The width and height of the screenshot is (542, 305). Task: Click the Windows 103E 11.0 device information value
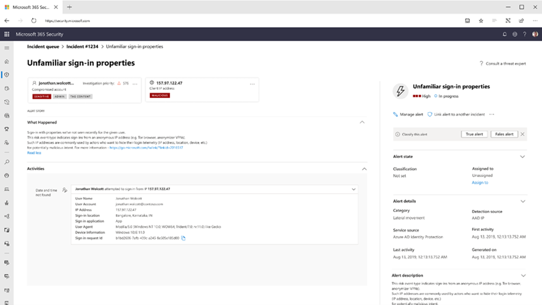click(x=130, y=232)
